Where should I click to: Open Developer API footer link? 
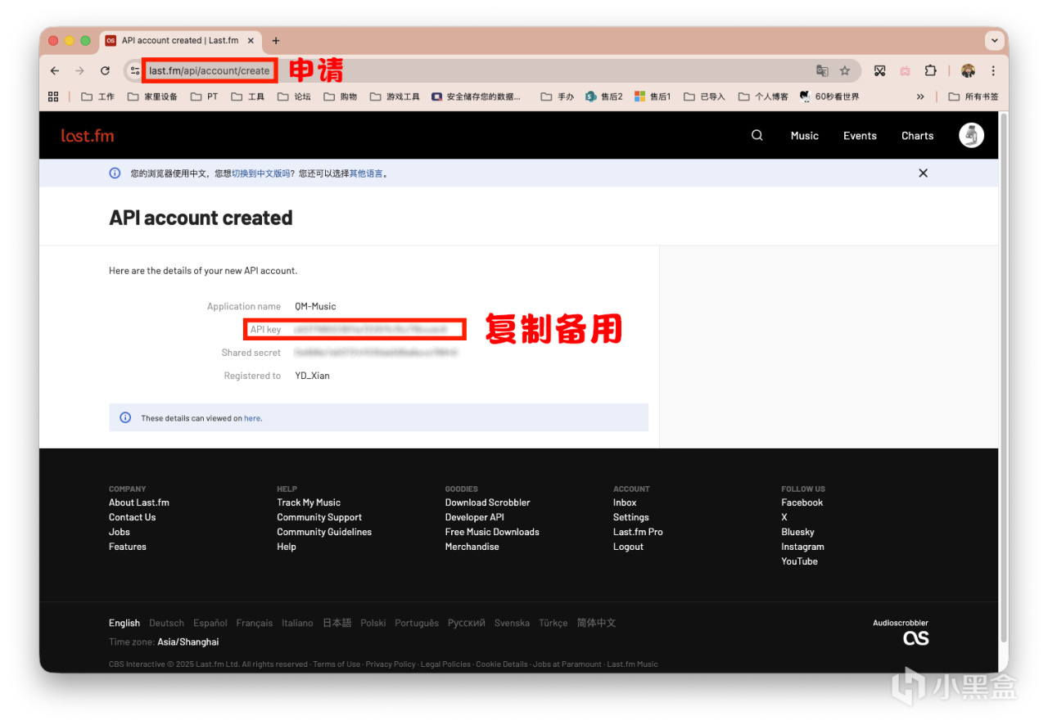coord(474,517)
